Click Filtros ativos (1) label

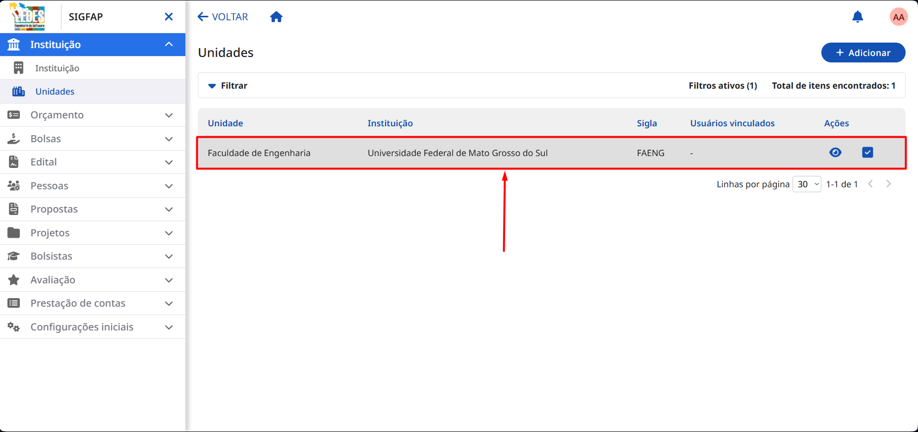coord(723,86)
